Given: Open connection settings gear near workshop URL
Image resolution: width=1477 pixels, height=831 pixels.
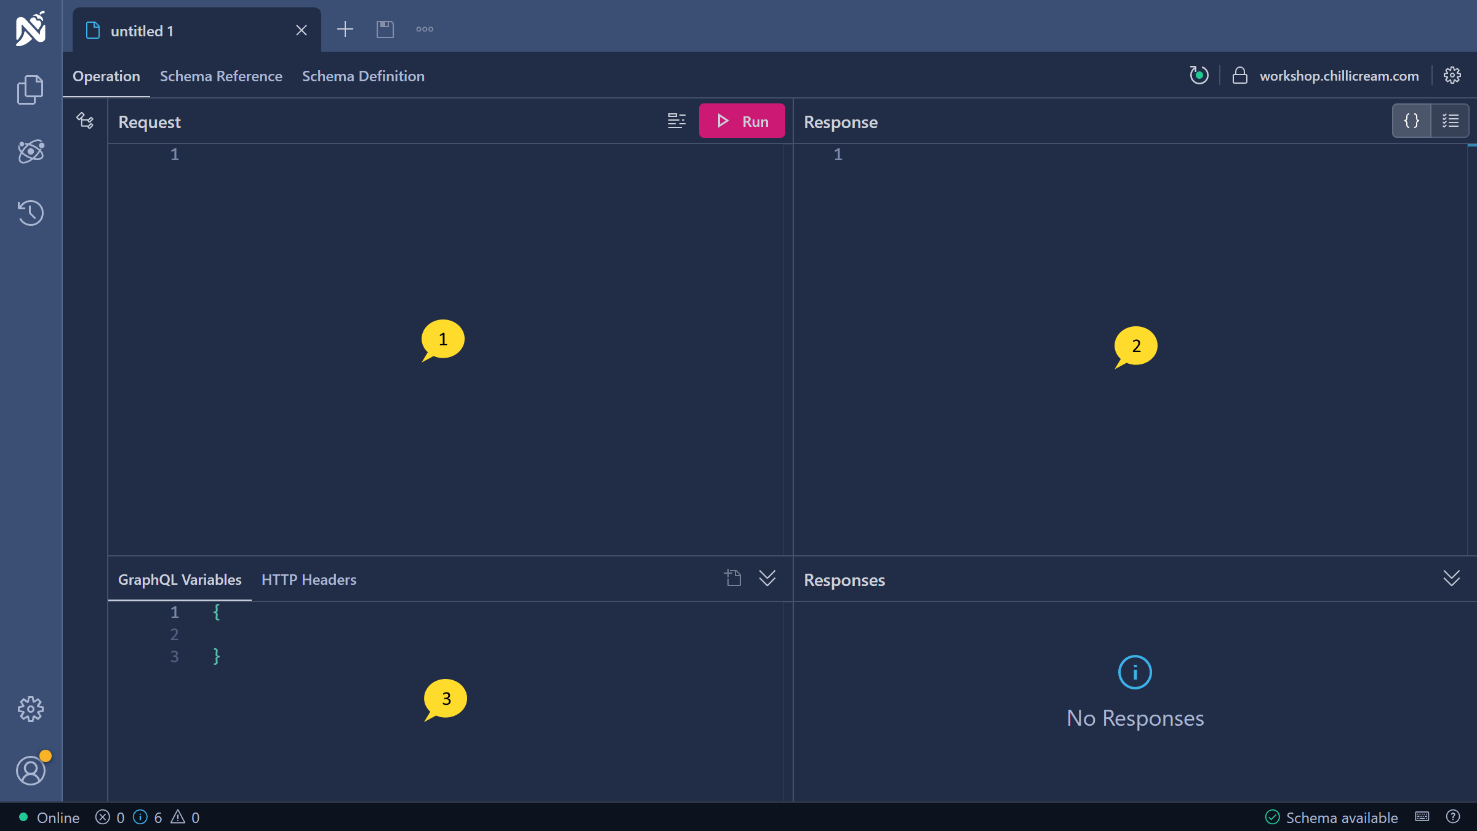Looking at the screenshot, I should (x=1452, y=76).
